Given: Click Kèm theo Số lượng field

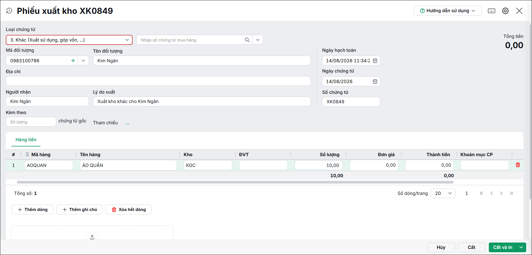Looking at the screenshot, I should [31, 122].
